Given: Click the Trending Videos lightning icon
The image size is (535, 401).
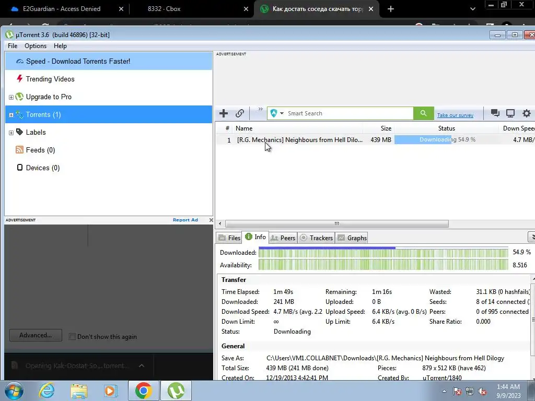Looking at the screenshot, I should (19, 79).
